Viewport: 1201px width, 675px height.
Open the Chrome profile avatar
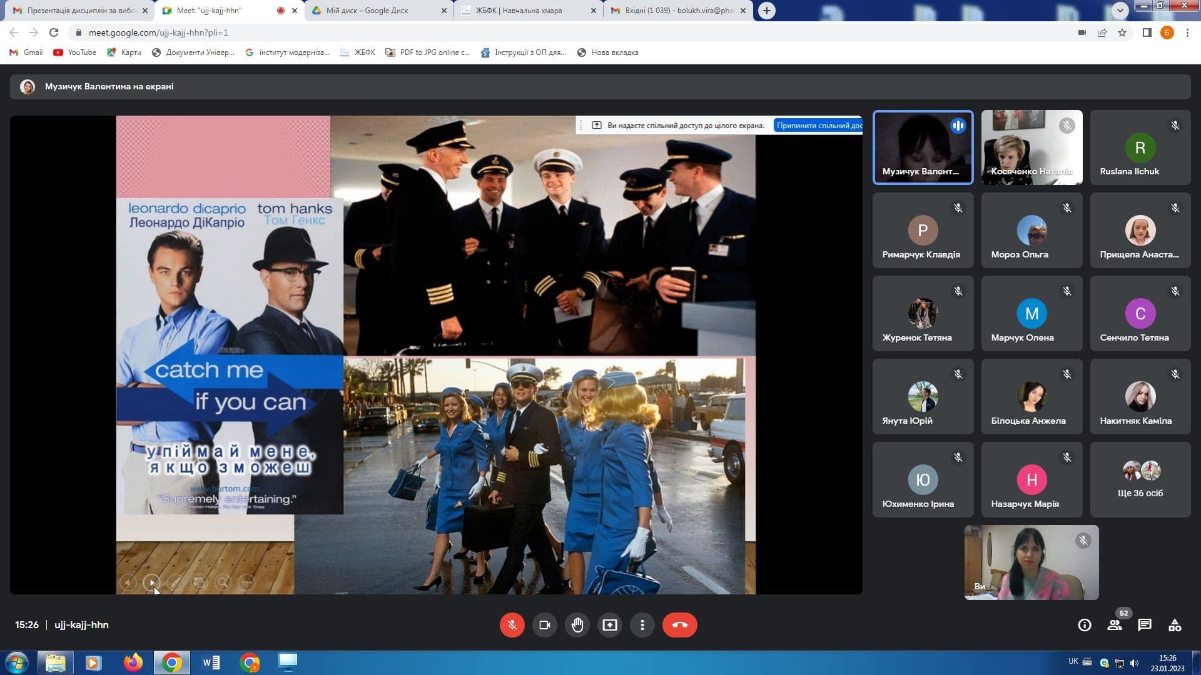tap(1167, 32)
